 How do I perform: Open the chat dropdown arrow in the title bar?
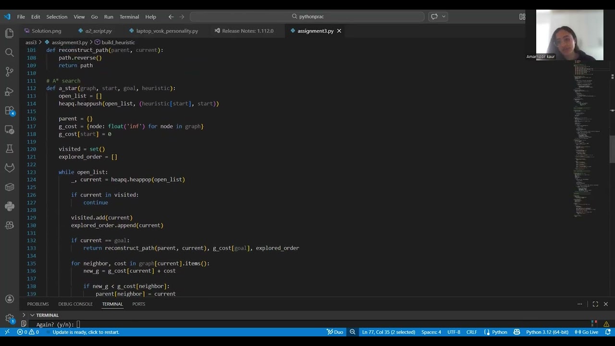pyautogui.click(x=443, y=16)
